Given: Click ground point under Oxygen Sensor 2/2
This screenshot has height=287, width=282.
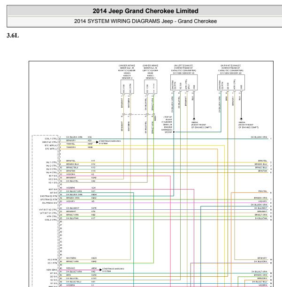Looking at the screenshot, I should (241, 119).
